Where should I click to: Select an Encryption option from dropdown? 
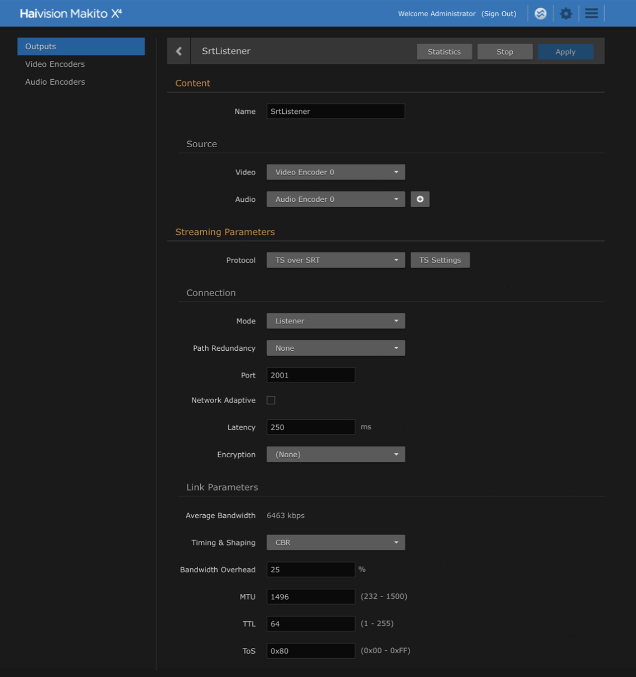[336, 454]
